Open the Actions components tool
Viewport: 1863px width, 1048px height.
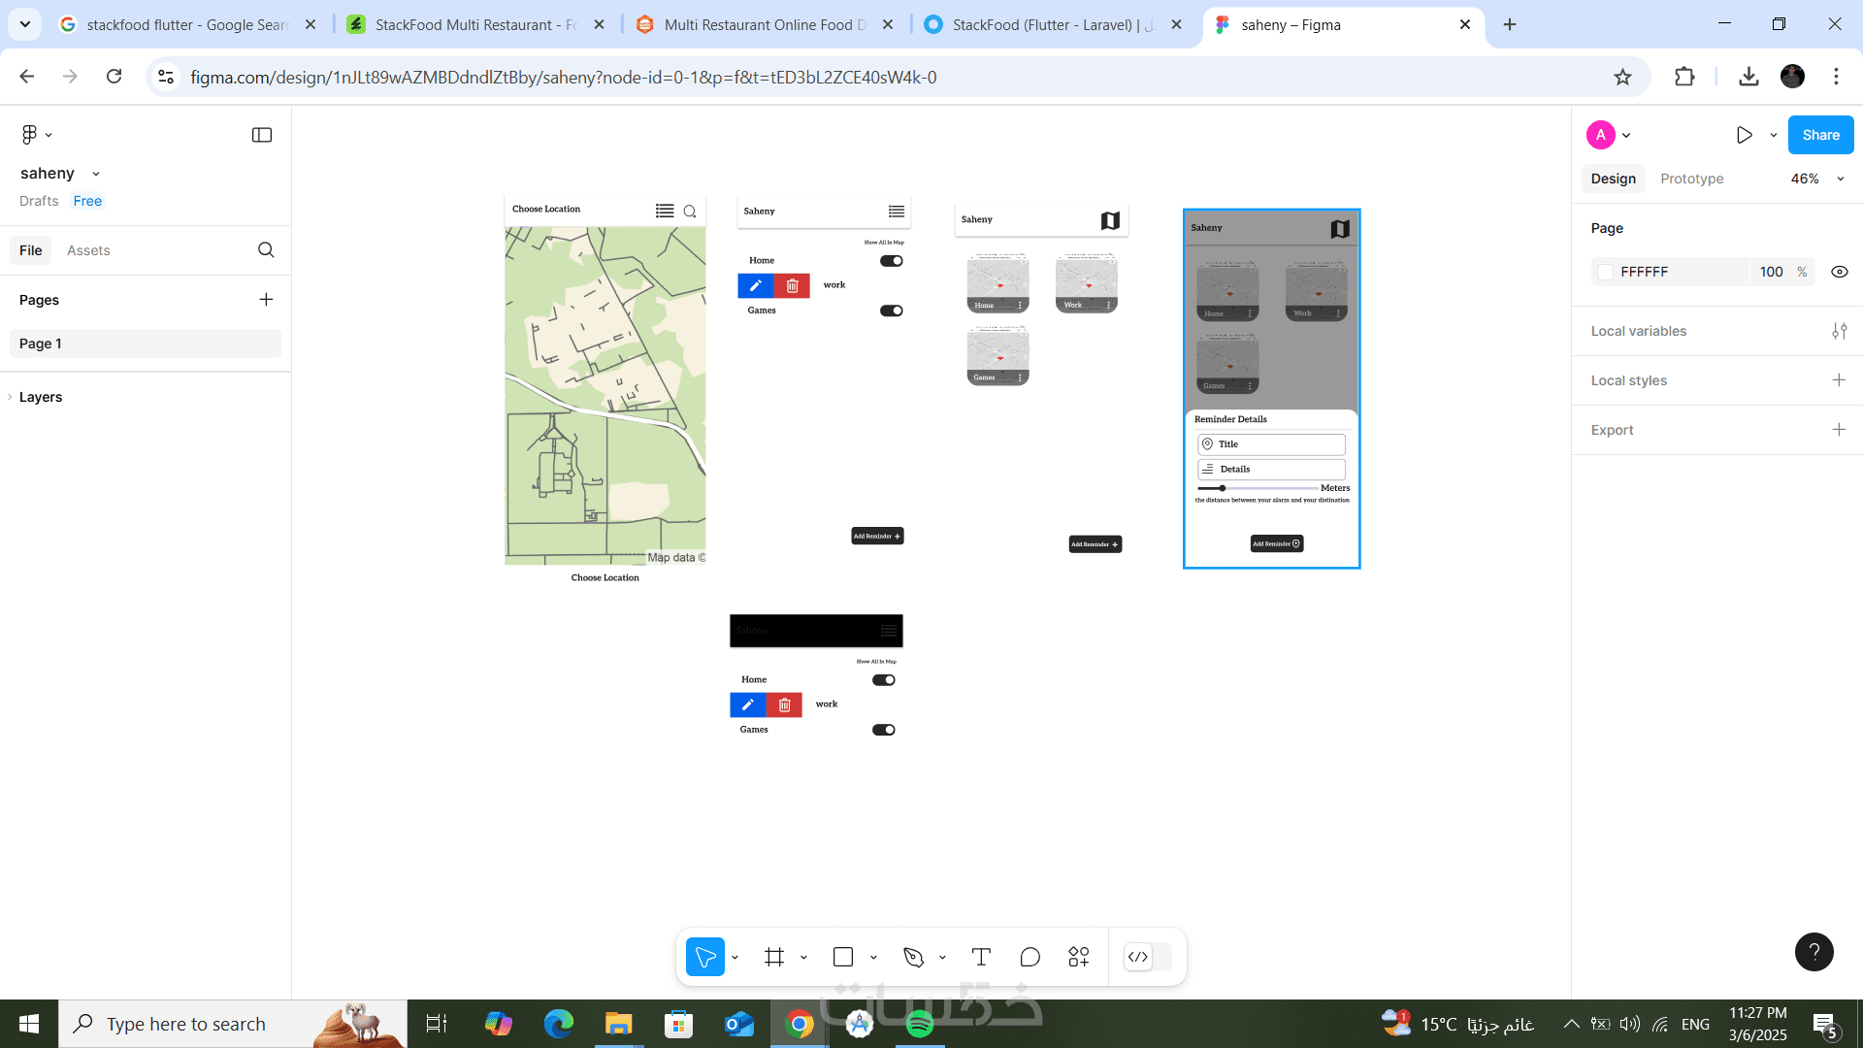tap(1079, 958)
